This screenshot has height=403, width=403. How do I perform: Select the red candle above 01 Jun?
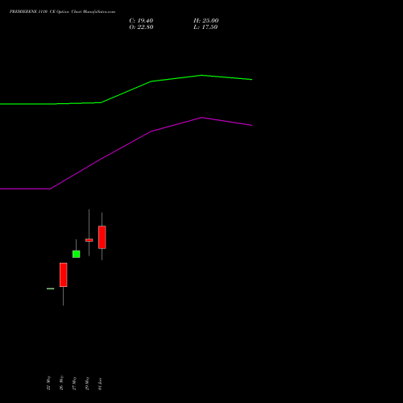point(102,237)
